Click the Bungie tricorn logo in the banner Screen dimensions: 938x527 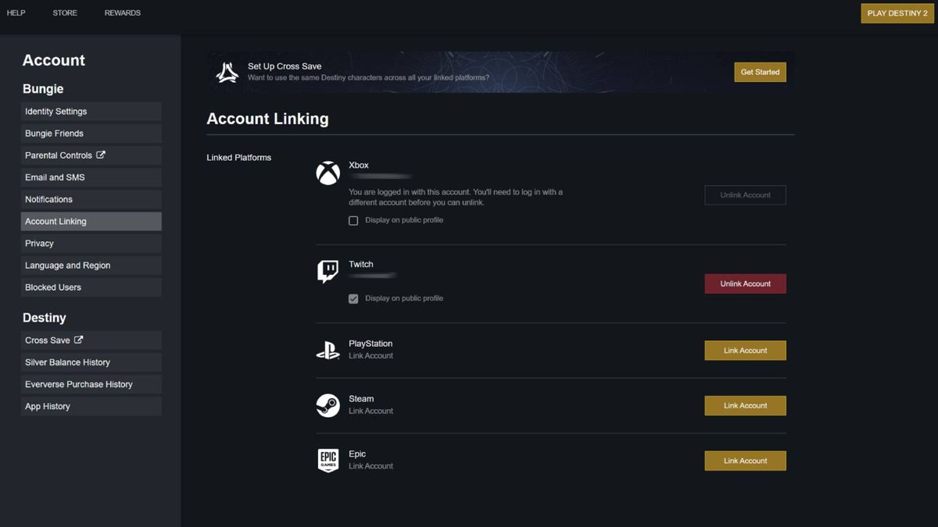(x=227, y=71)
